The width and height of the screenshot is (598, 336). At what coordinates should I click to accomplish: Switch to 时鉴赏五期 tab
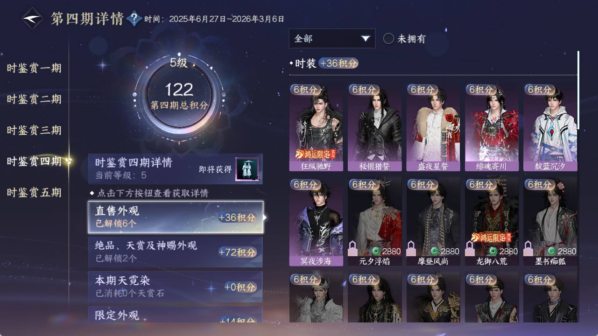point(34,192)
